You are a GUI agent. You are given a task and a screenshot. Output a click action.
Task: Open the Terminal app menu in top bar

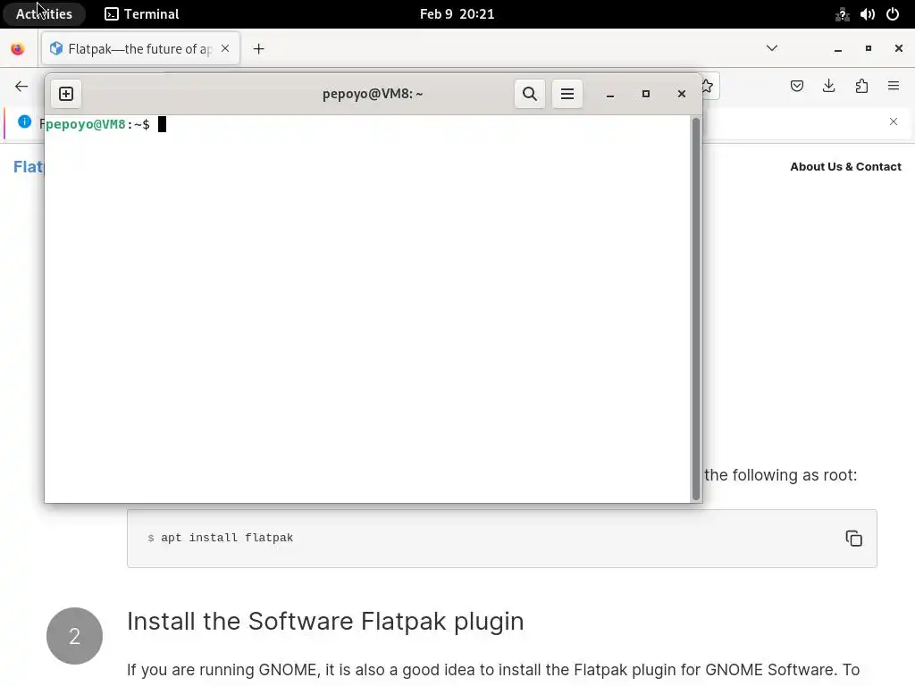pos(142,14)
